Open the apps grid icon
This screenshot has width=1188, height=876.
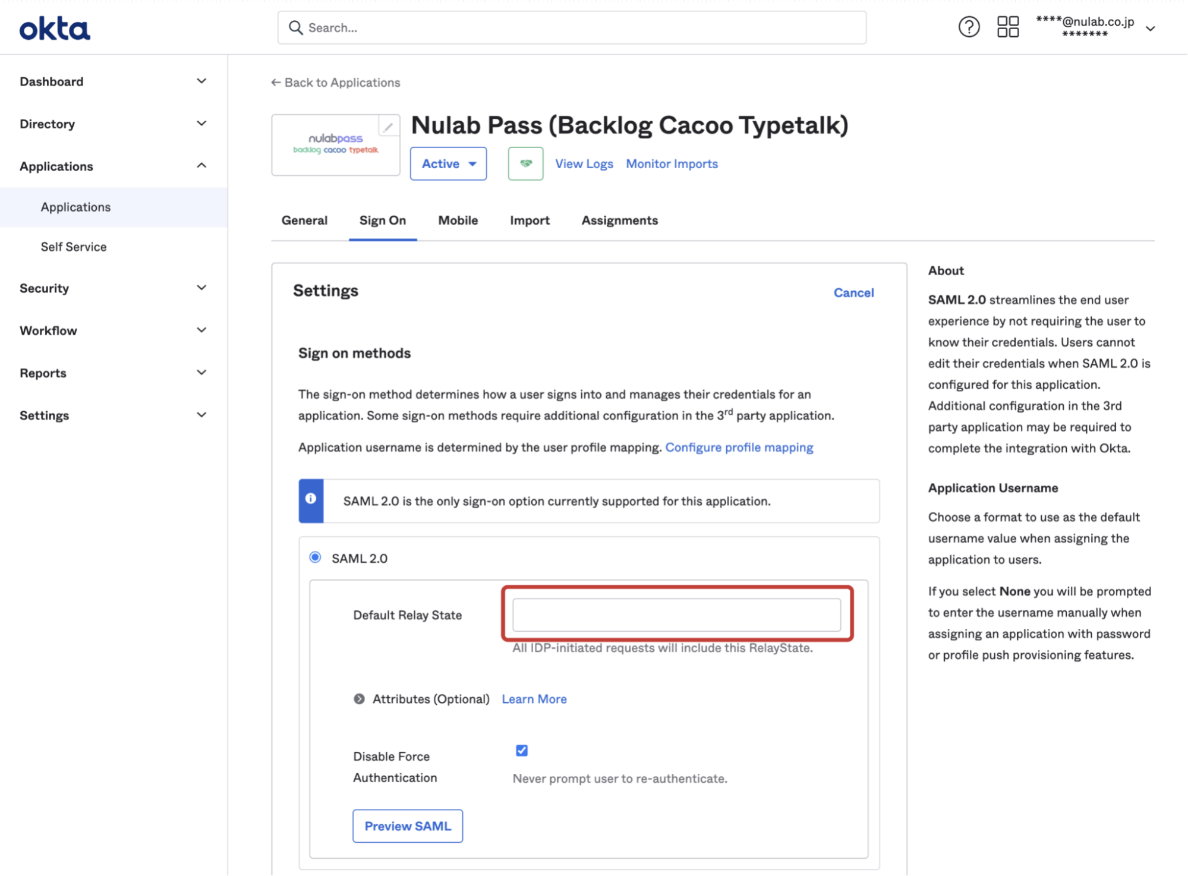1007,27
